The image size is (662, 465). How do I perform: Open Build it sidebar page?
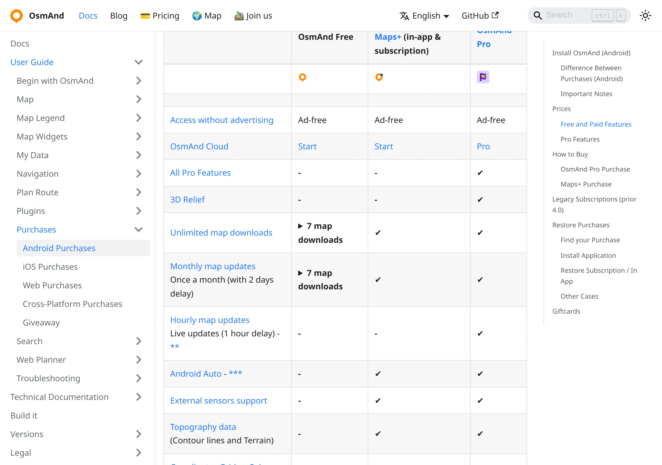pos(24,415)
